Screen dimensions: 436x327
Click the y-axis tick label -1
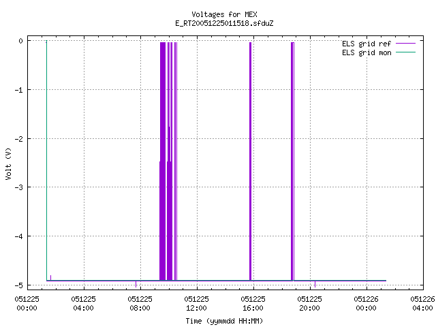(x=19, y=90)
